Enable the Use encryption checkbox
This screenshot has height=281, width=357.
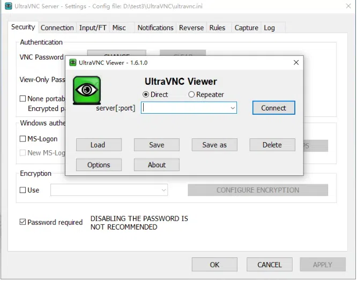[23, 190]
